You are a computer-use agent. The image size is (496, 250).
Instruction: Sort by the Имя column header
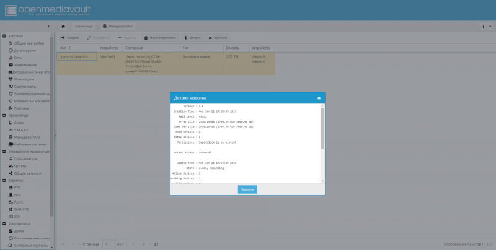77,48
